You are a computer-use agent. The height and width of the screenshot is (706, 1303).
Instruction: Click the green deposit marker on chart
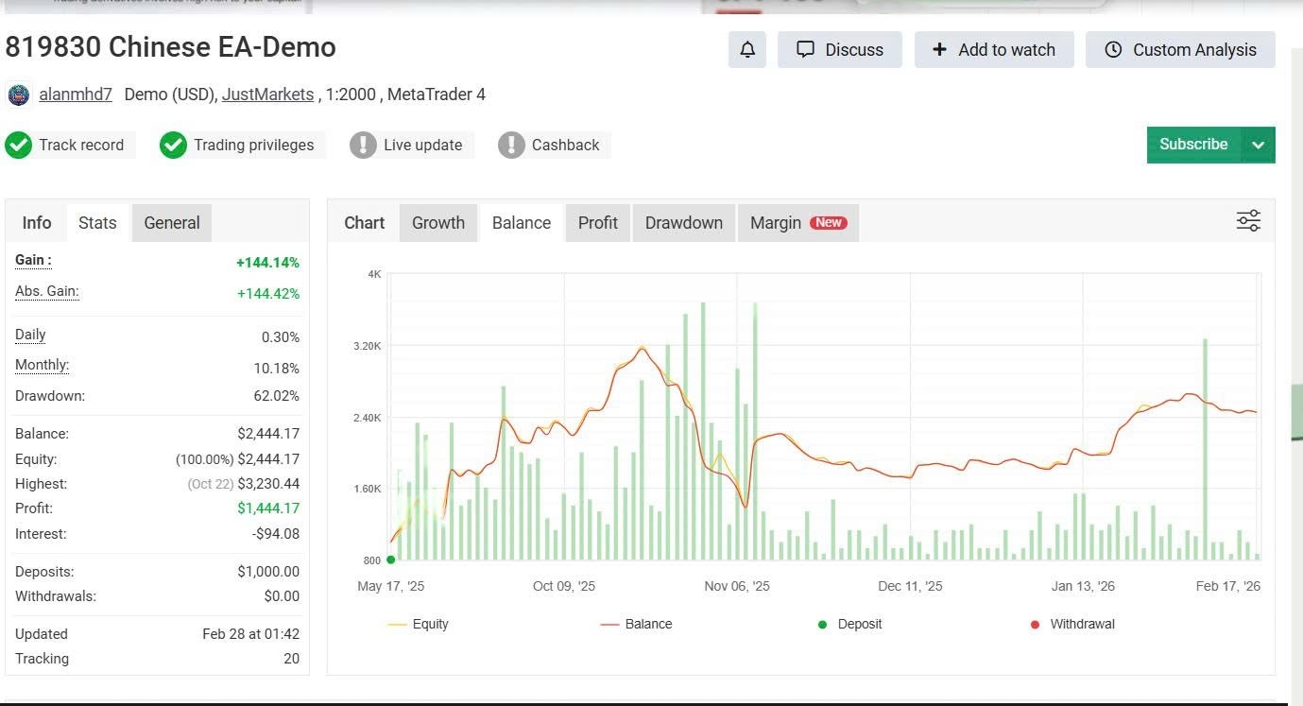pos(391,560)
